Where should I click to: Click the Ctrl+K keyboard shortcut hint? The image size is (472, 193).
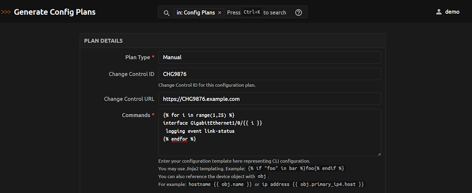tap(252, 12)
